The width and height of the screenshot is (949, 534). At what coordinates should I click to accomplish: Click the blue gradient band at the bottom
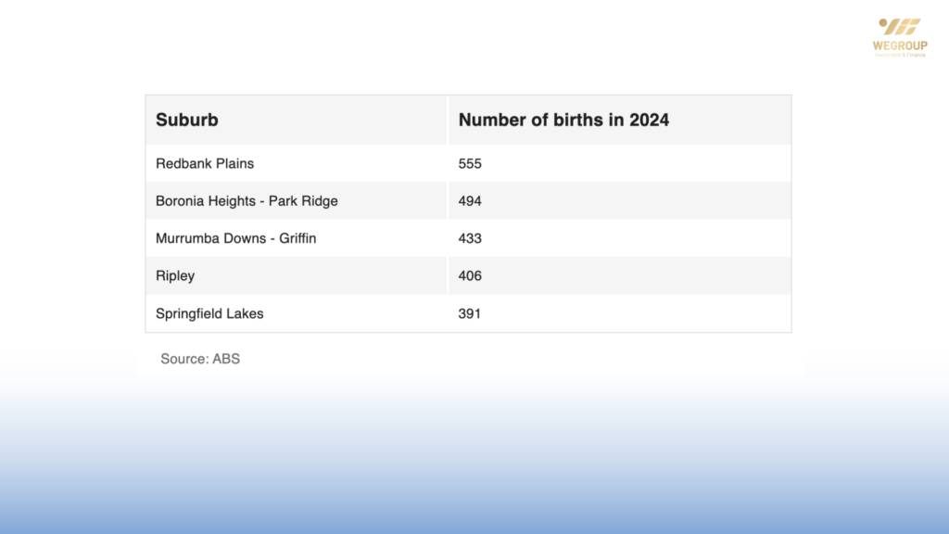474,482
